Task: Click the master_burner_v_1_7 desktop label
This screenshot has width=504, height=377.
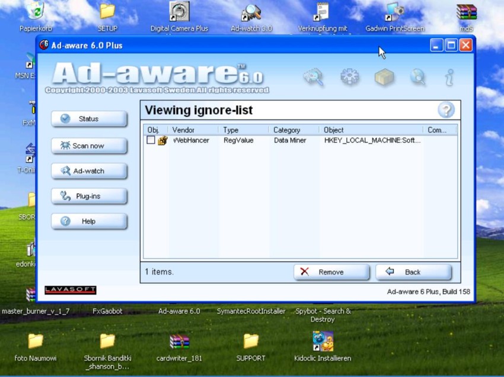Action: [x=36, y=311]
